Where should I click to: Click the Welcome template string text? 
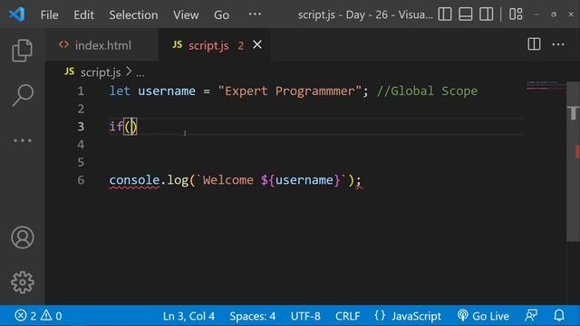pyautogui.click(x=227, y=180)
